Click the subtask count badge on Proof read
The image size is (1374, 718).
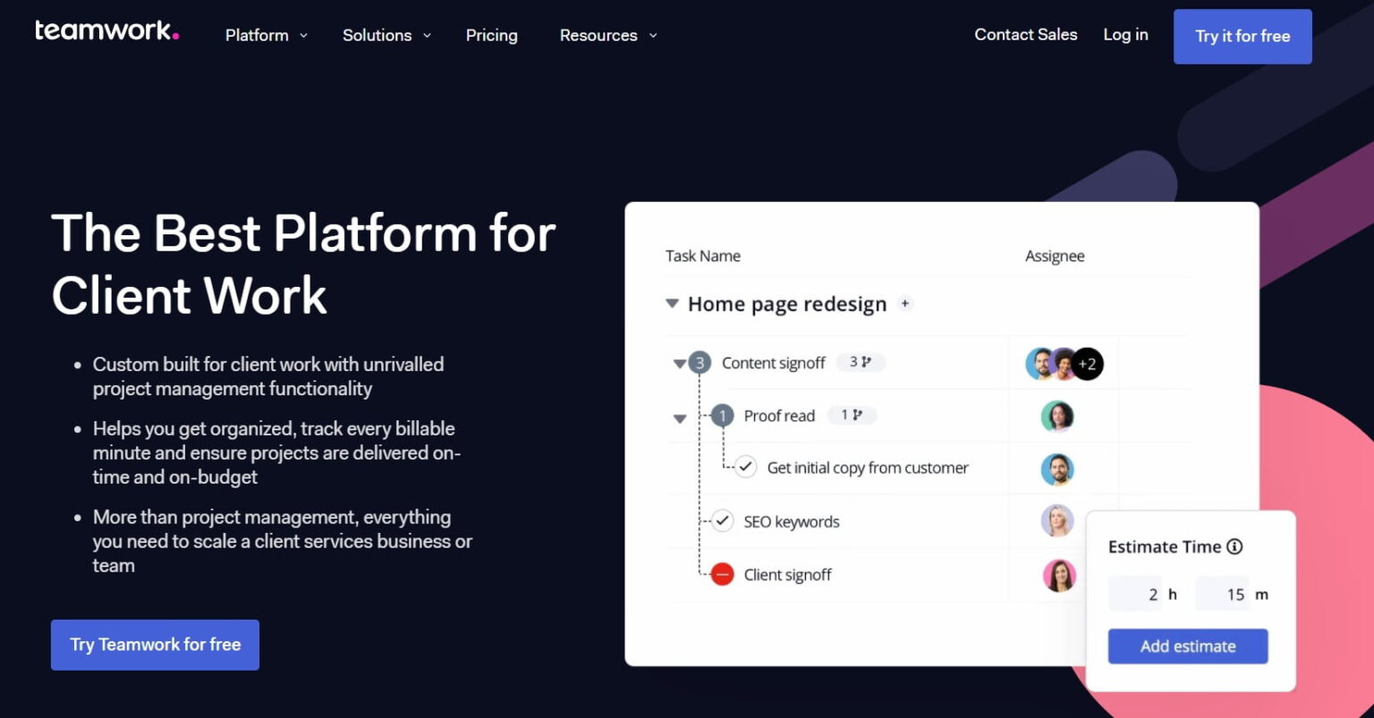pyautogui.click(x=852, y=415)
